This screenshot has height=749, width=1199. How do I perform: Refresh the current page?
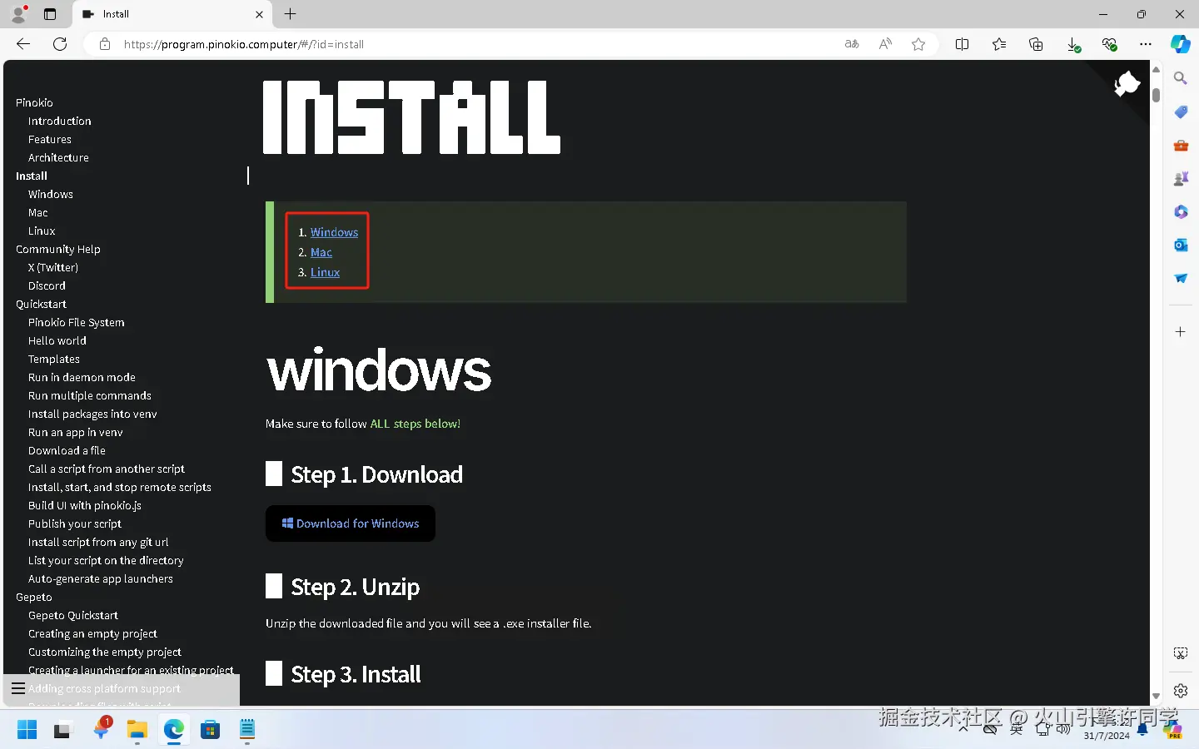pos(60,44)
